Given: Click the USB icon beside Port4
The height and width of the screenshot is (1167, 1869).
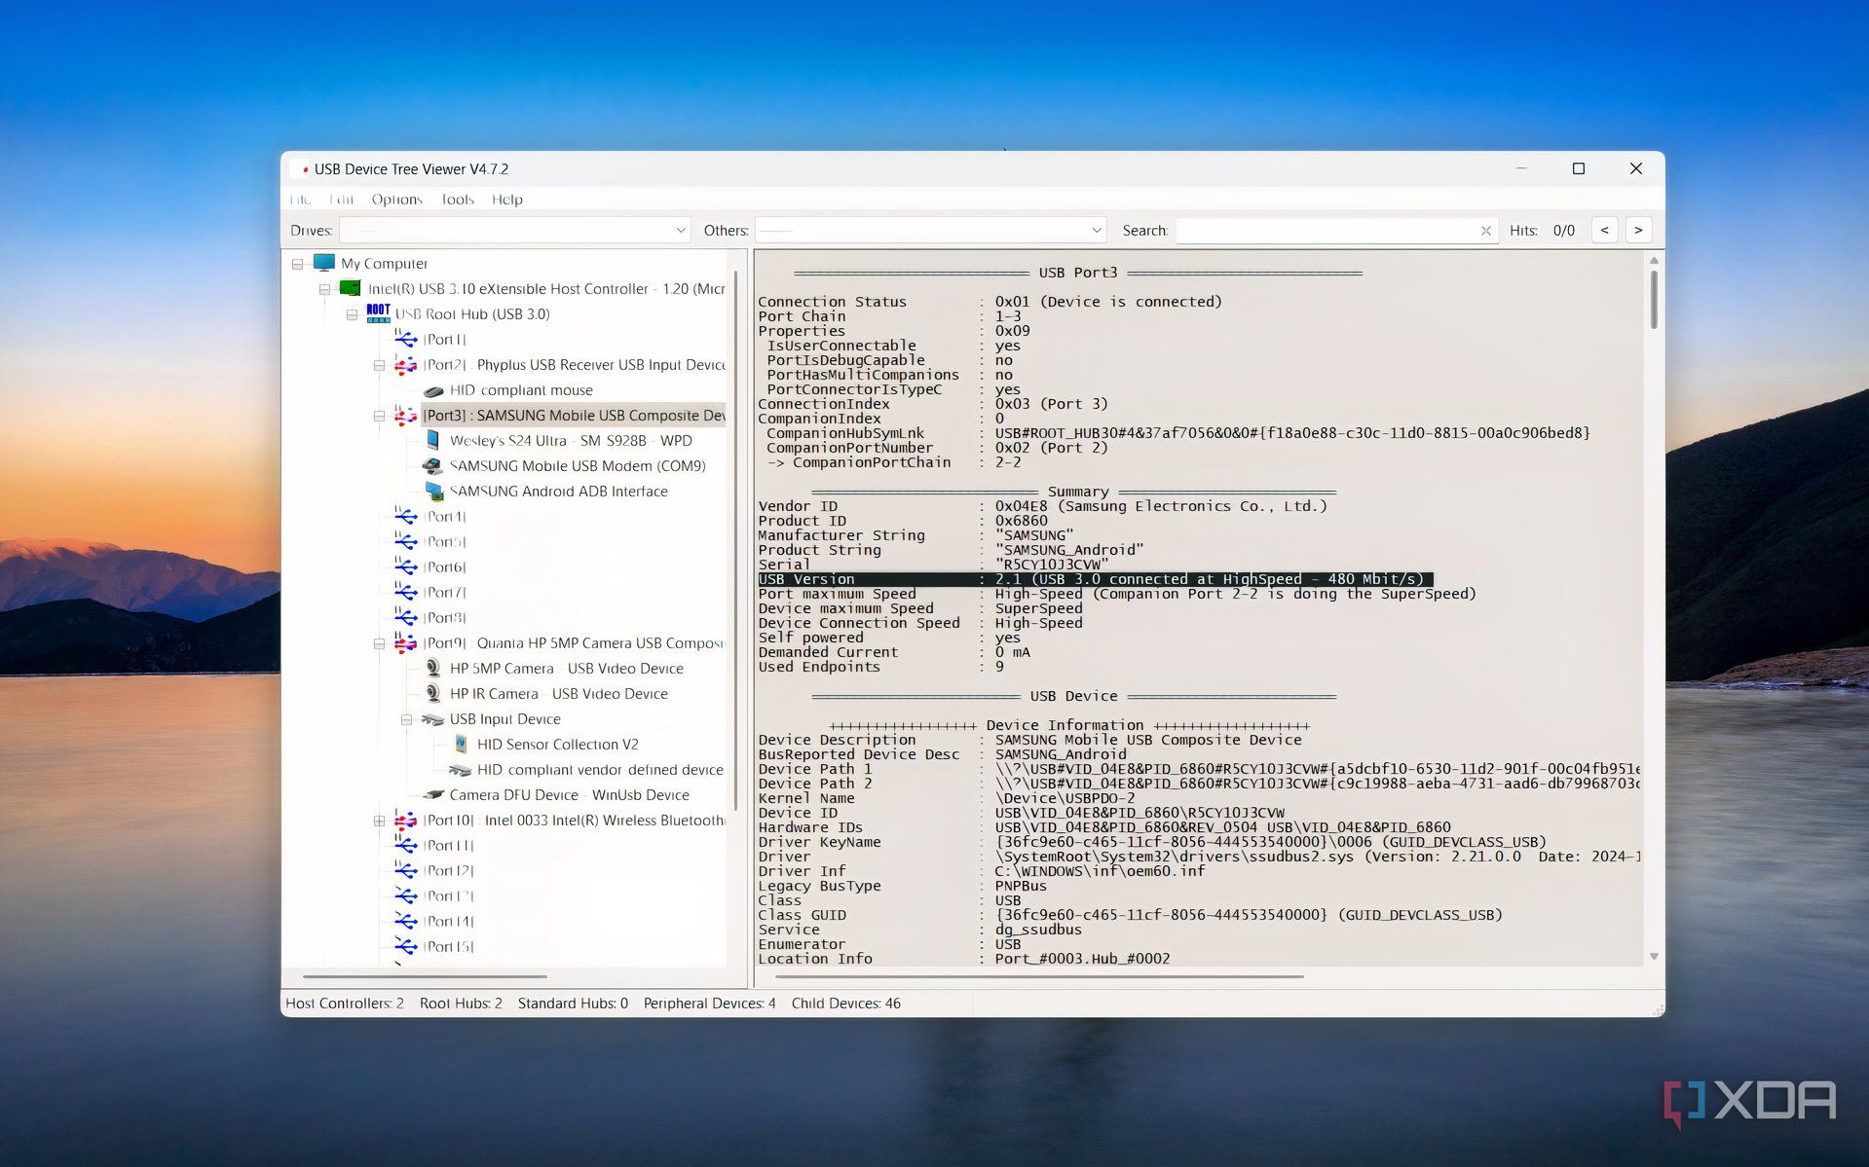Looking at the screenshot, I should 406,516.
